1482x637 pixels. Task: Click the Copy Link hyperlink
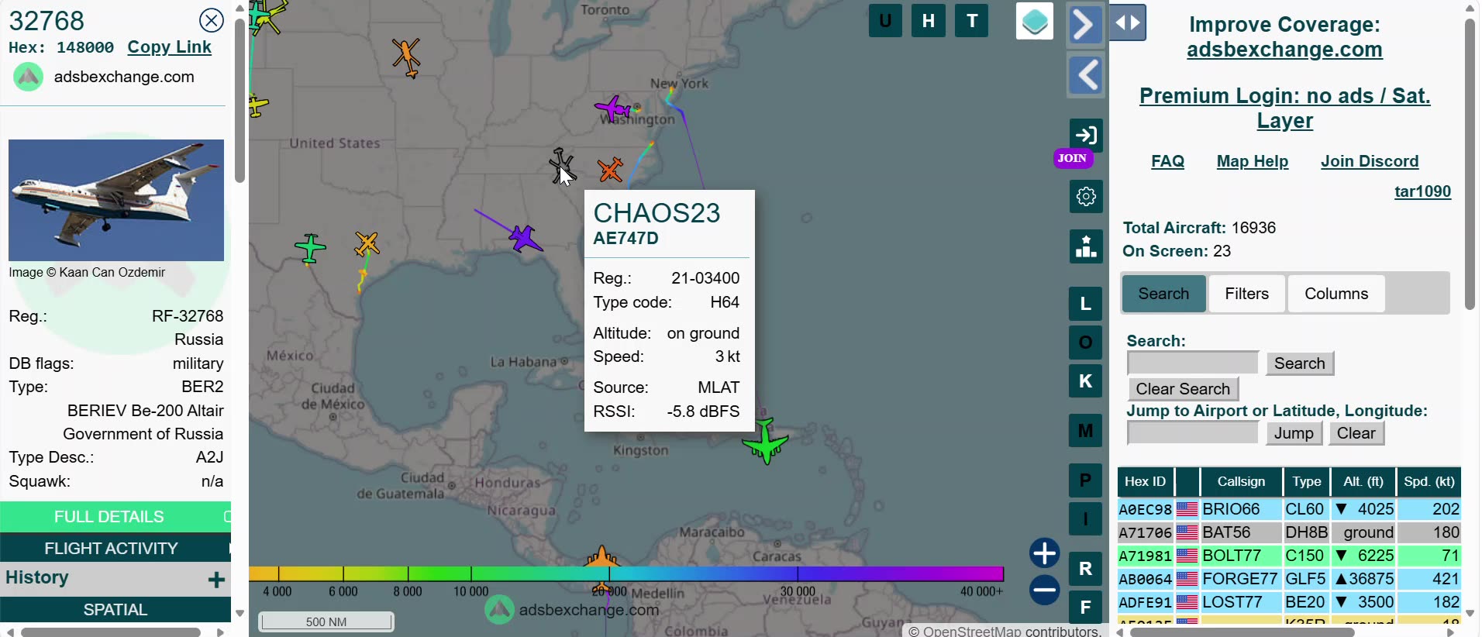169,47
